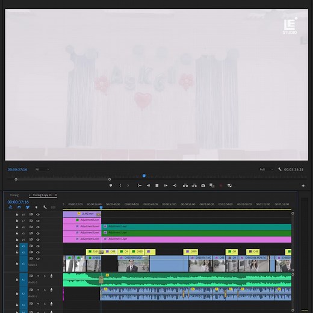Click the Mark Out bracket button
The height and width of the screenshot is (313, 313).
128,185
